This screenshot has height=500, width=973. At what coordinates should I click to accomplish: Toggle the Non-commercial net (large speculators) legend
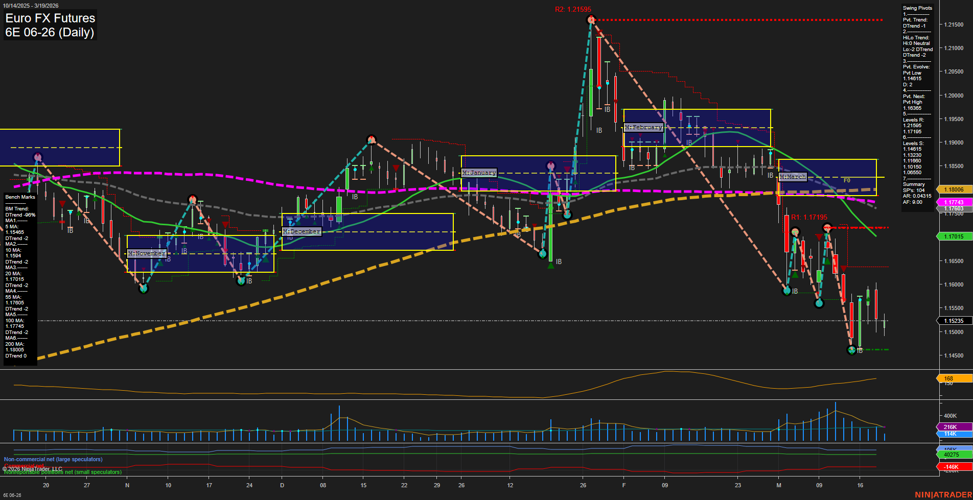[x=54, y=459]
